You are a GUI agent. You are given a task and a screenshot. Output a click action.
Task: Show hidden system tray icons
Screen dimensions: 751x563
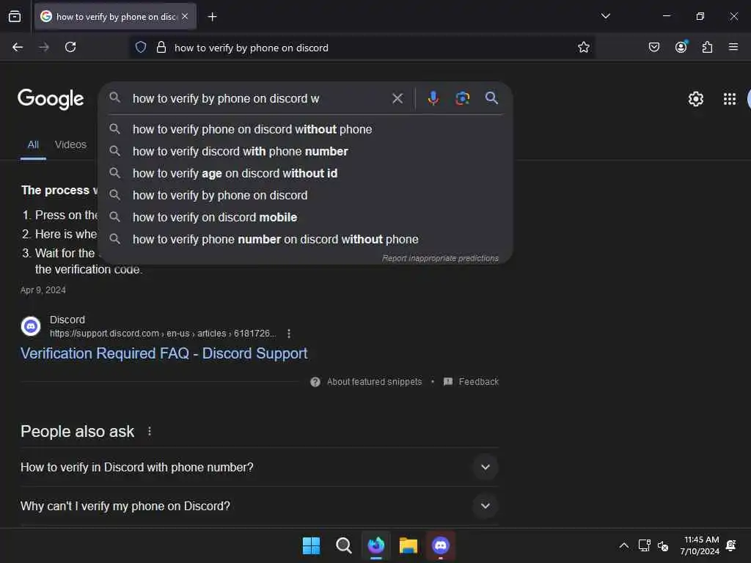(623, 545)
